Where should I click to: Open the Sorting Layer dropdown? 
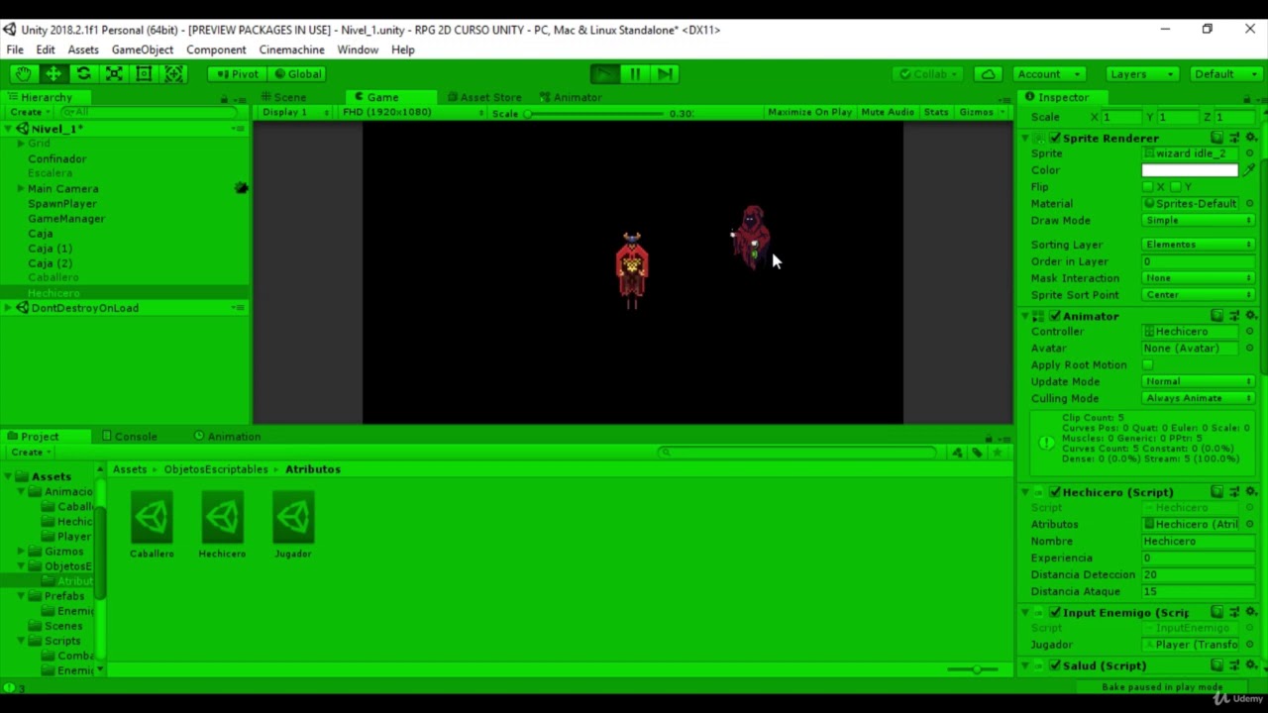[x=1199, y=245]
